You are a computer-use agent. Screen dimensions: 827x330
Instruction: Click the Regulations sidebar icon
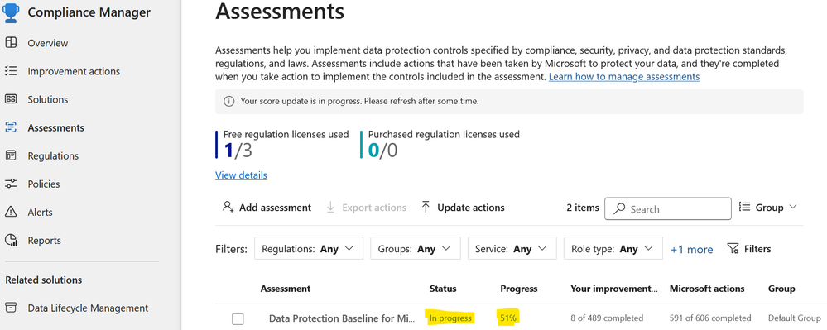coord(11,156)
